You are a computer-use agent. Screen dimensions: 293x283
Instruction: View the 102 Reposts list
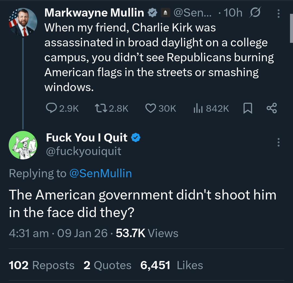tap(42, 265)
